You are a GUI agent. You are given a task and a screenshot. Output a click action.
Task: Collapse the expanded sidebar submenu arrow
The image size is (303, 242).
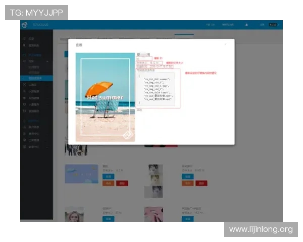pyautogui.click(x=47, y=61)
